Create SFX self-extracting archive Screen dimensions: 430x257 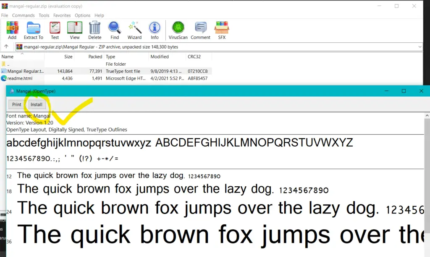[222, 29]
